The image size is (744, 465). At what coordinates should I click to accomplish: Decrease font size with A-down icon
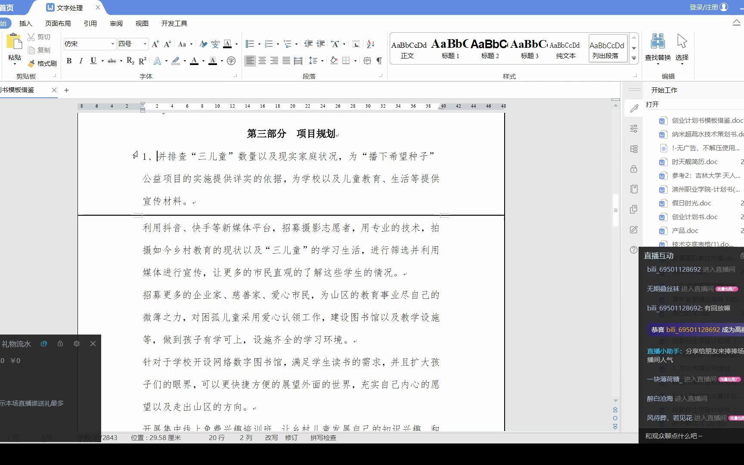click(168, 44)
